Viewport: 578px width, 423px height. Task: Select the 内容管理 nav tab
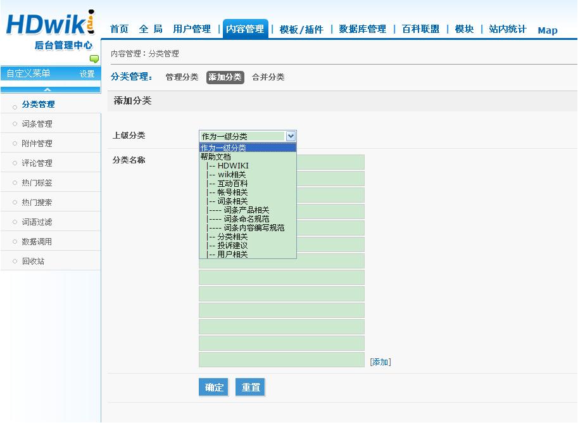pyautogui.click(x=245, y=28)
